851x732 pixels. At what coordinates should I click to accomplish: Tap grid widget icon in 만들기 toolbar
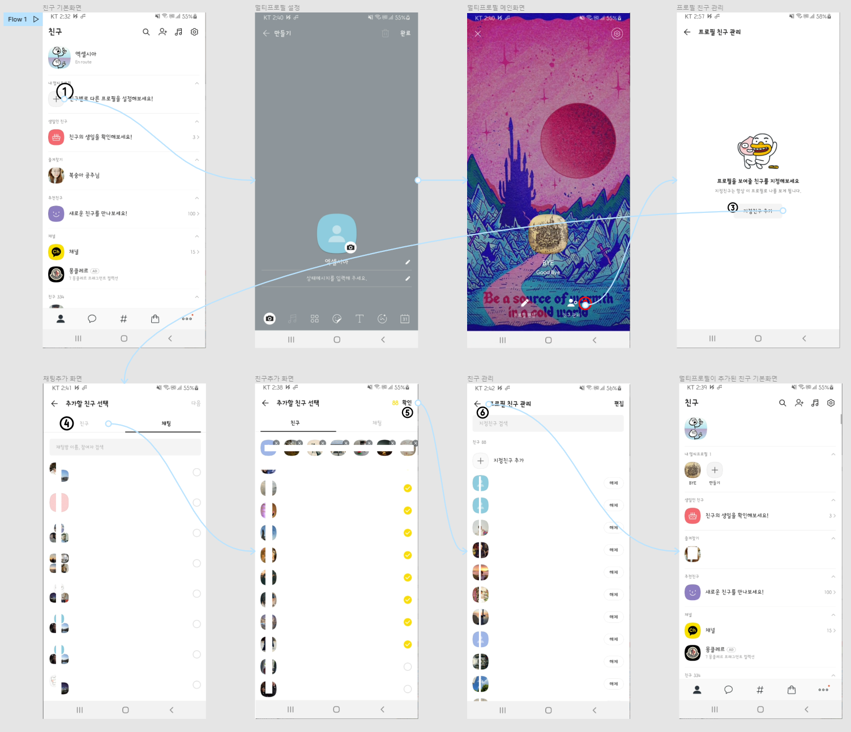point(315,319)
